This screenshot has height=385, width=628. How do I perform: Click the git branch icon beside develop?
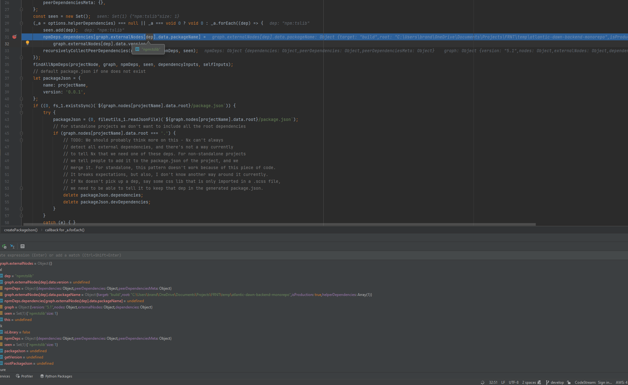pos(548,382)
